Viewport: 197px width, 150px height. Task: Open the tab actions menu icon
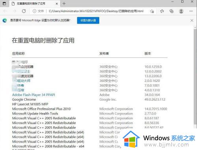[4, 4]
